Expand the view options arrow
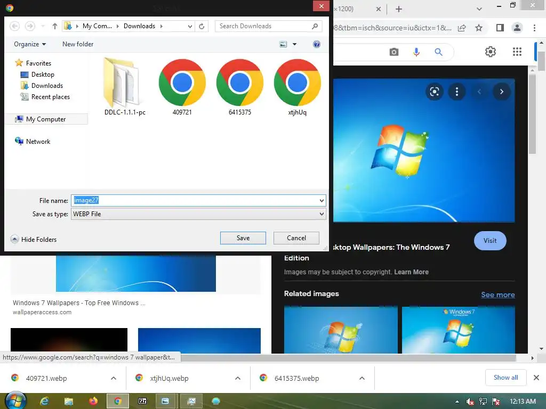 click(294, 44)
